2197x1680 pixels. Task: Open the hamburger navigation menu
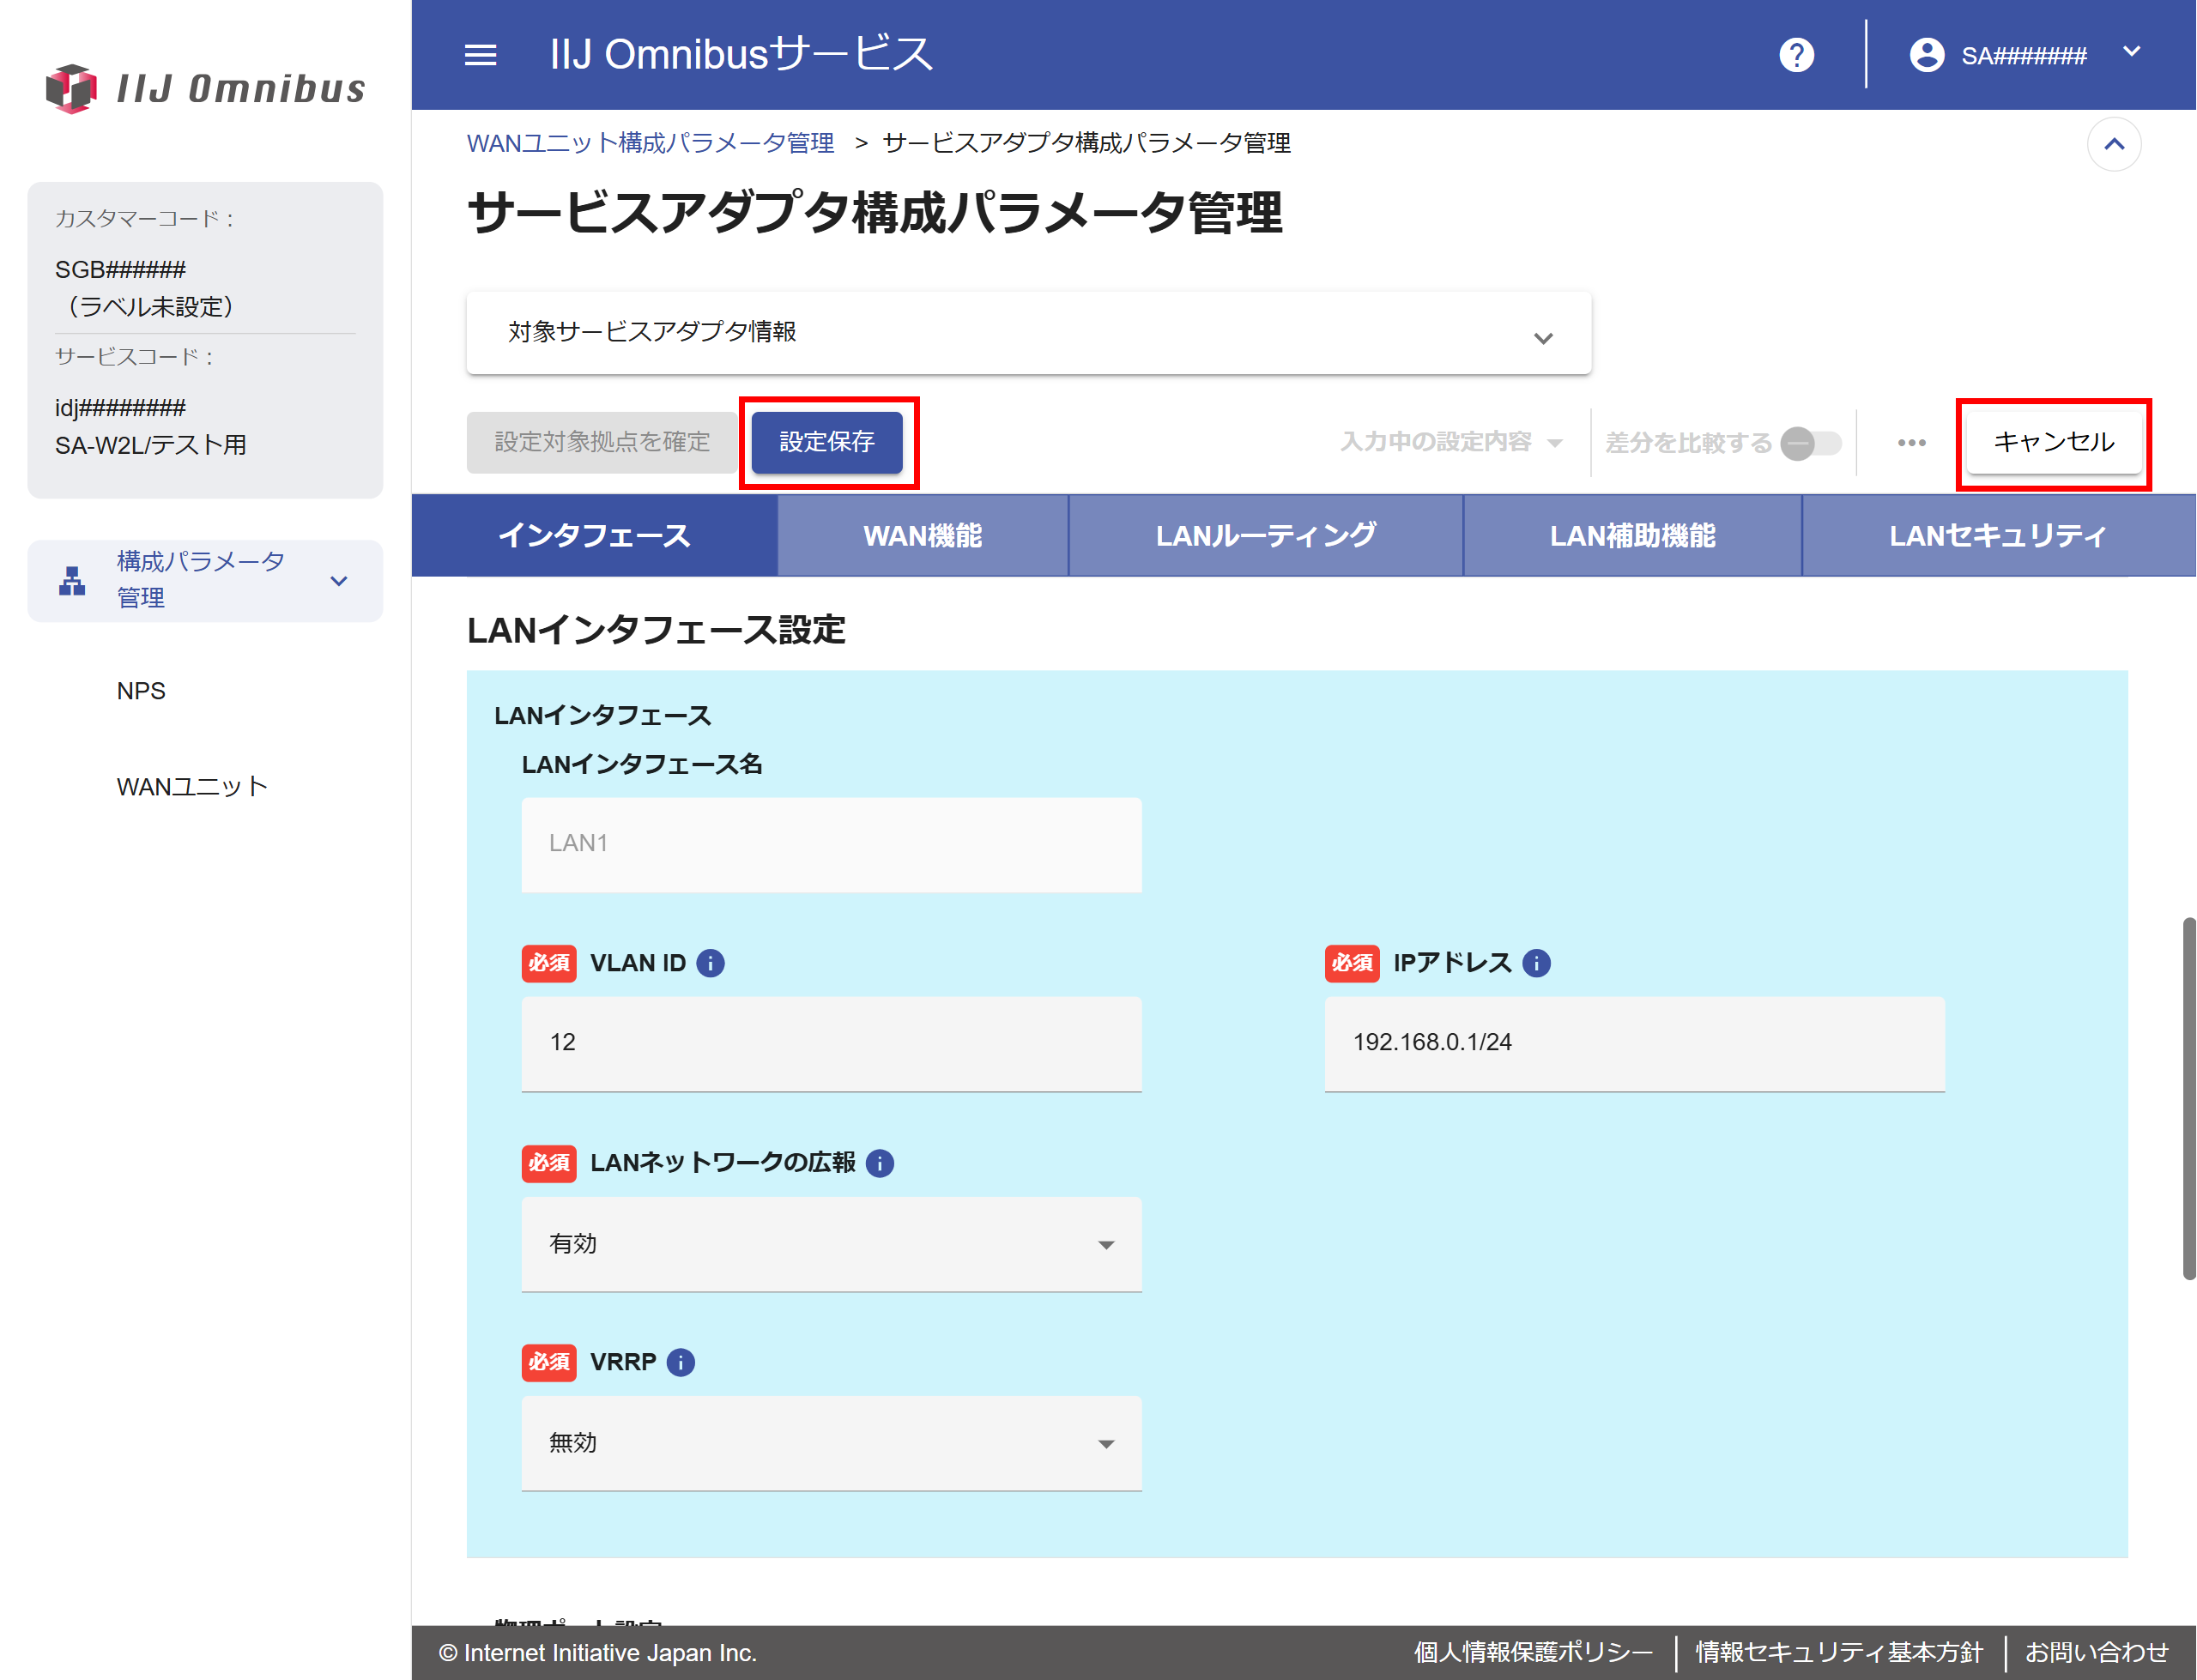point(480,55)
